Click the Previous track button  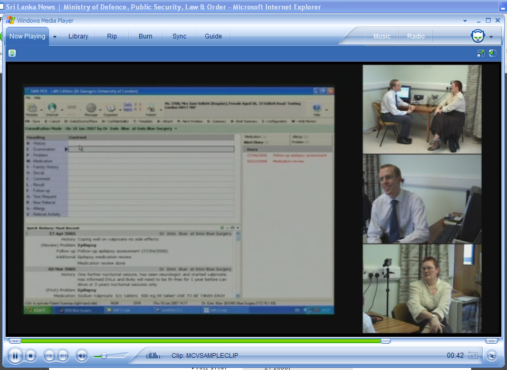click(49, 356)
